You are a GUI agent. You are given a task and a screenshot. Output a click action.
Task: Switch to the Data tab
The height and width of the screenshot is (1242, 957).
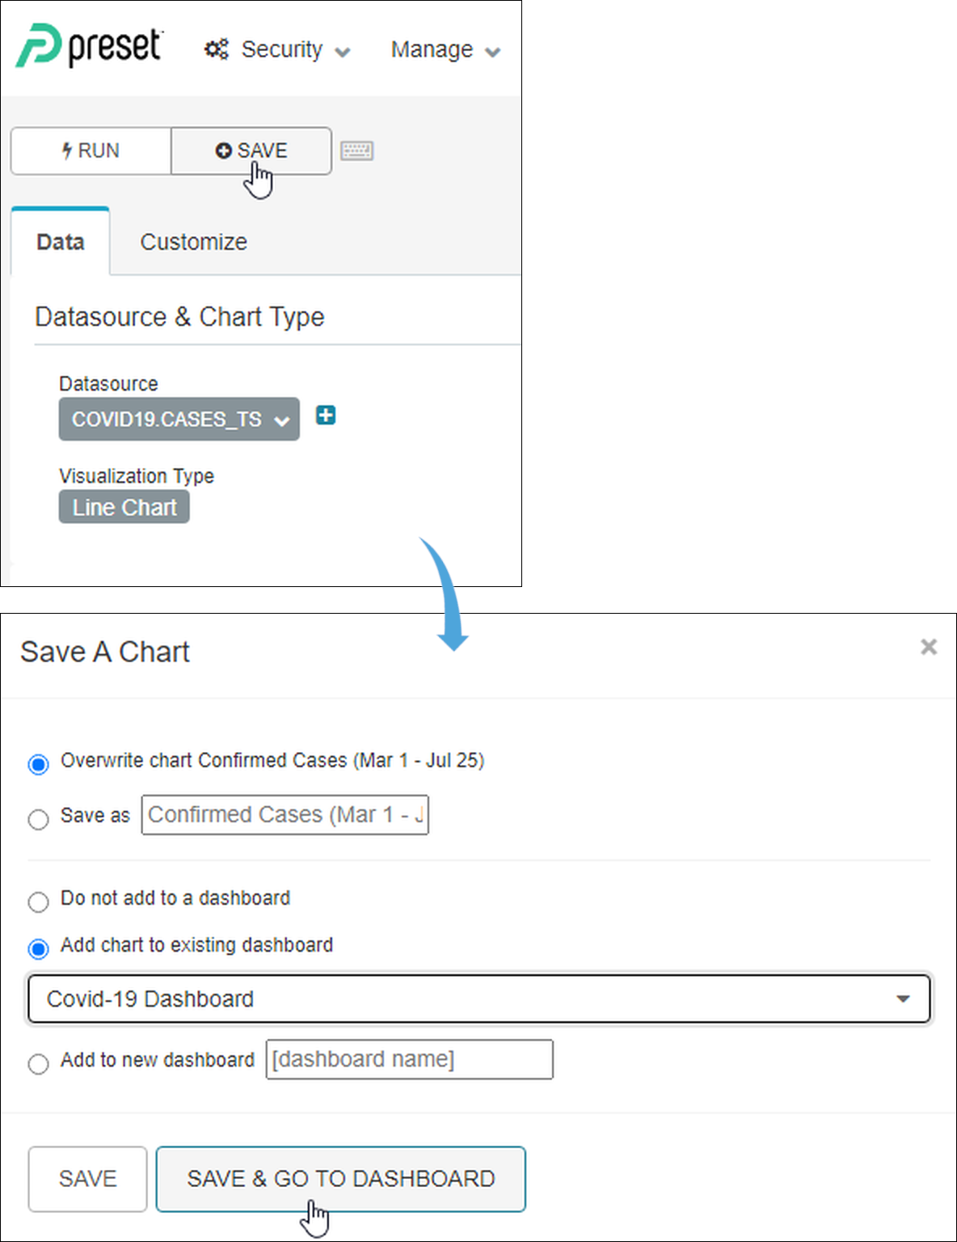click(61, 242)
